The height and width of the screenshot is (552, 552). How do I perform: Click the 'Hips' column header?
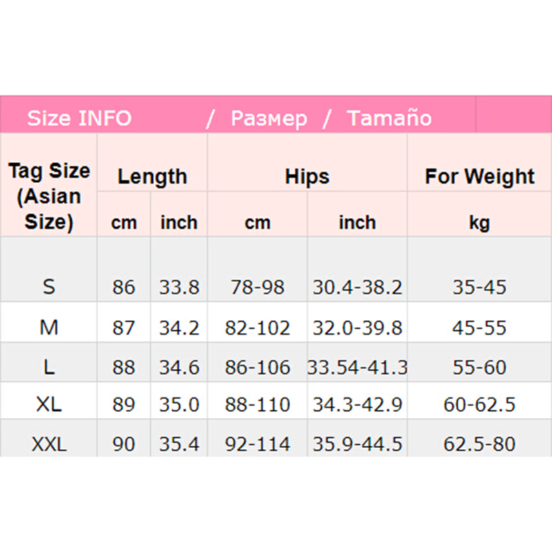tap(307, 176)
